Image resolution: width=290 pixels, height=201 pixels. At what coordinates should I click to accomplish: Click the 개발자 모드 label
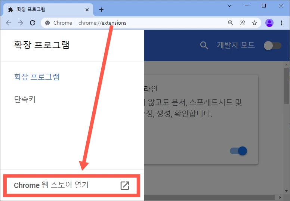pyautogui.click(x=236, y=45)
